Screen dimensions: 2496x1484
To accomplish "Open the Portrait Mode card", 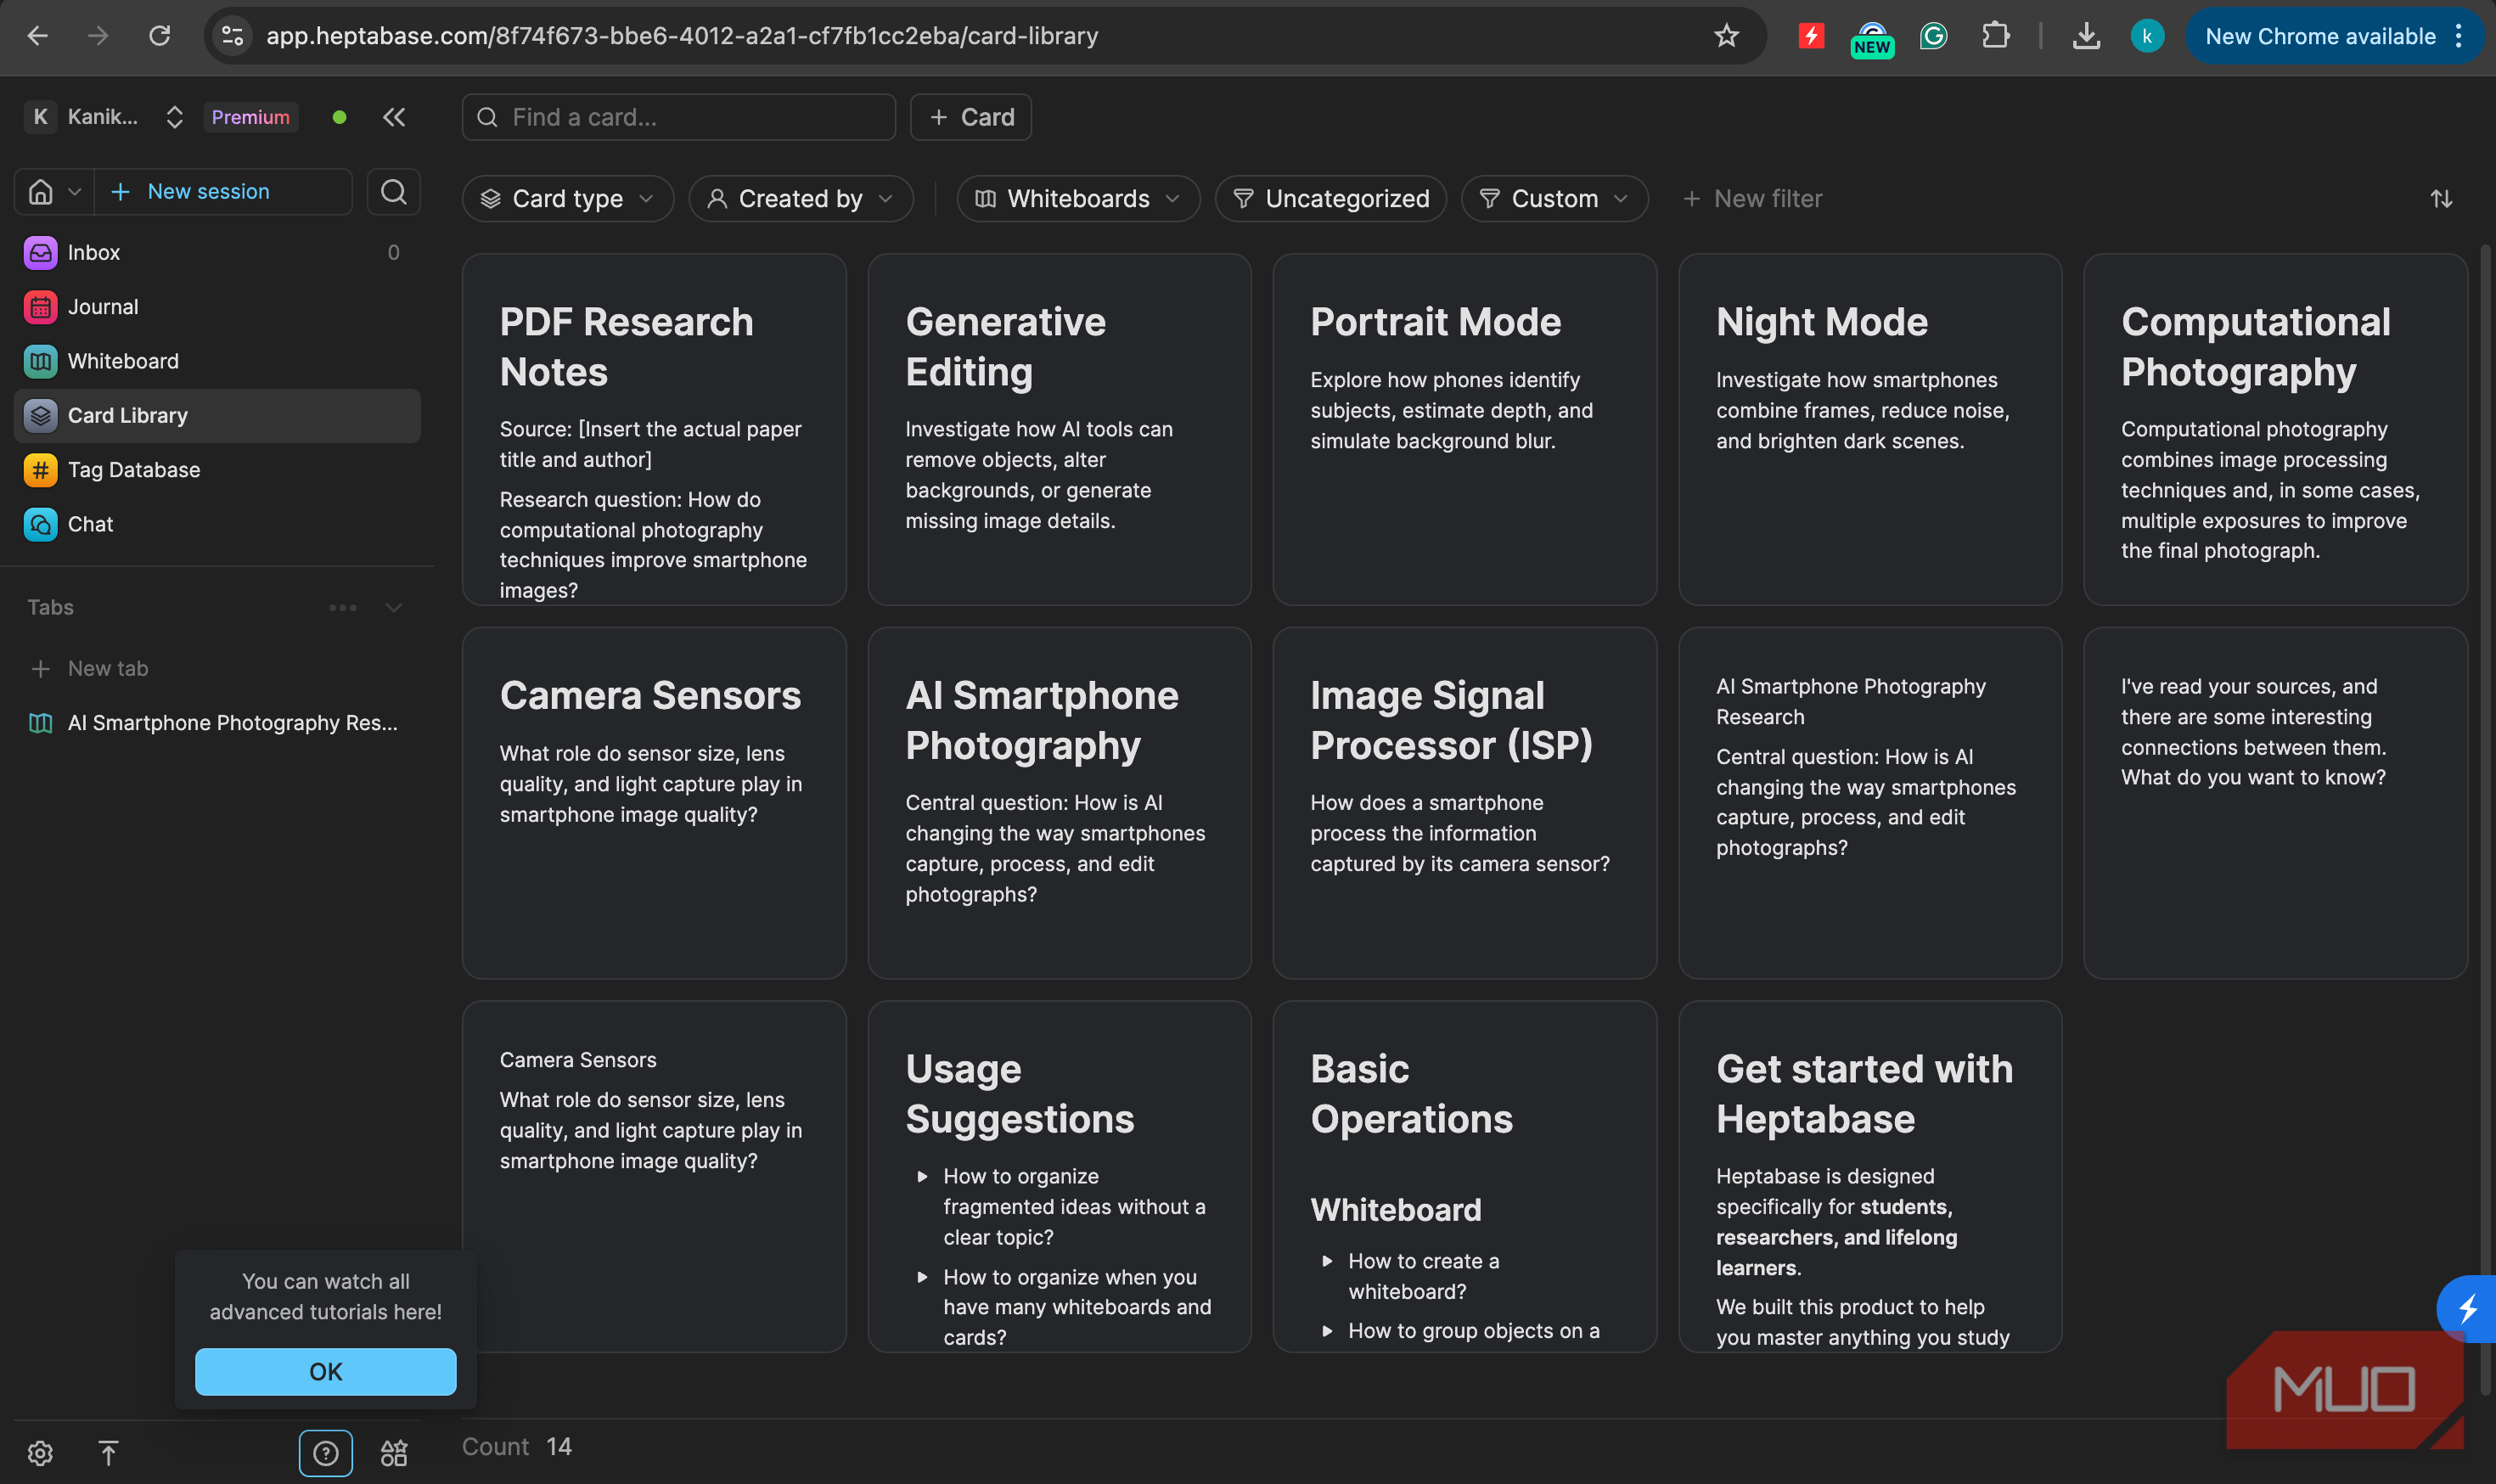I will [1464, 429].
